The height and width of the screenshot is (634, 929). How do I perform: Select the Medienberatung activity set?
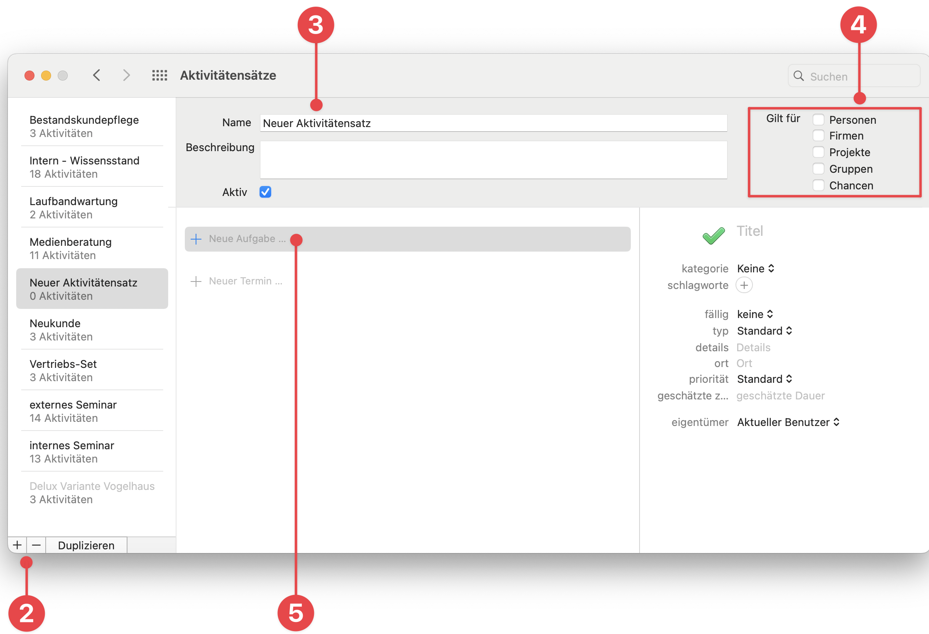71,248
